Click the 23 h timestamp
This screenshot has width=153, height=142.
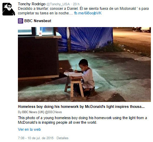pos(76,4)
